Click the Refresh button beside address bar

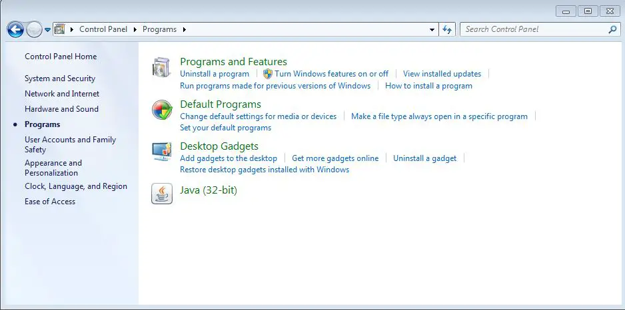447,29
